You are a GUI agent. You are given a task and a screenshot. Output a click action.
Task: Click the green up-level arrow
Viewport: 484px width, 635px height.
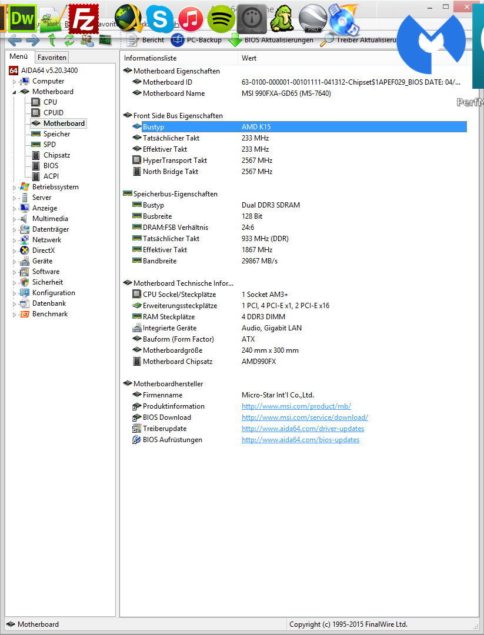point(52,40)
